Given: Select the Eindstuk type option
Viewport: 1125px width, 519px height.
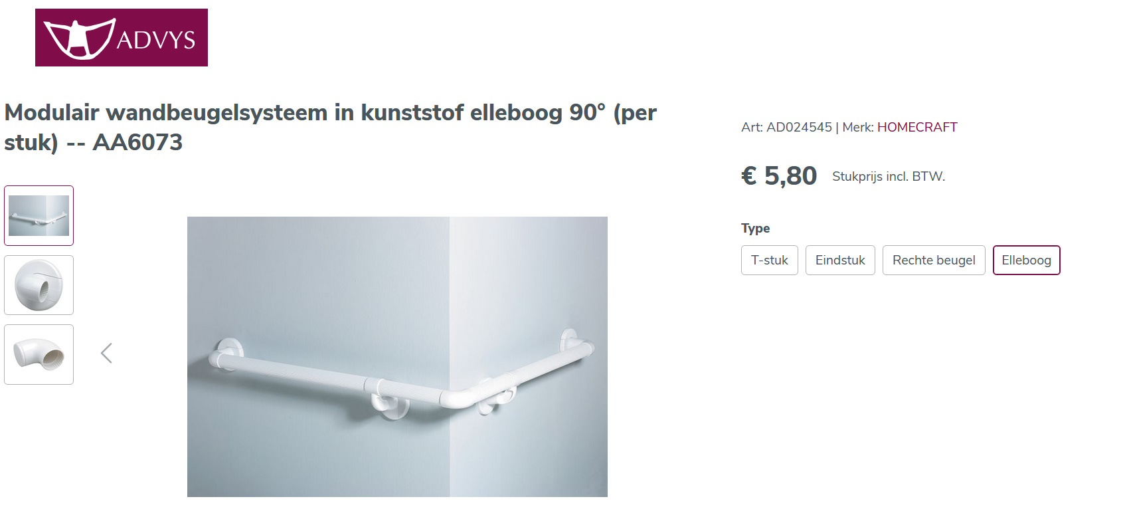Looking at the screenshot, I should tap(840, 260).
